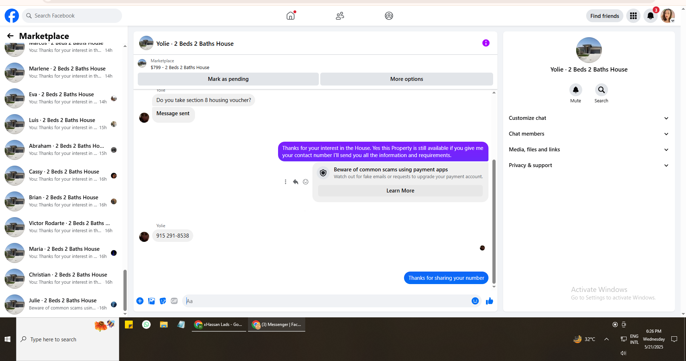Image resolution: width=686 pixels, height=361 pixels.
Task: Expand Customize chat section
Action: click(x=589, y=118)
